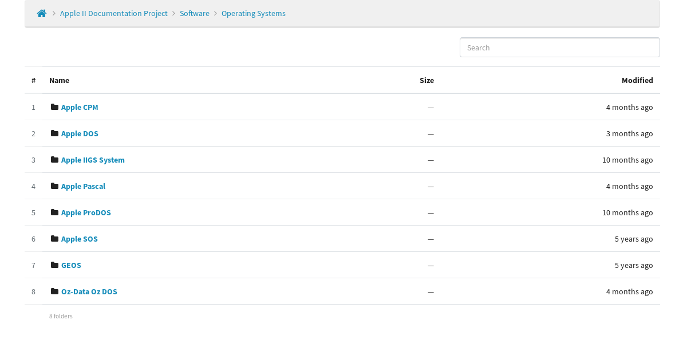Navigate to Software breadcrumb link
Viewport: 687px width, 359px height.
(x=195, y=13)
